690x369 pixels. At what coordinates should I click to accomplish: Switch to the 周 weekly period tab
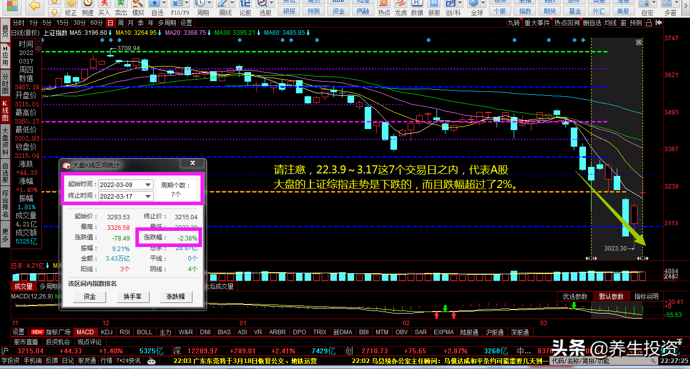pos(120,23)
